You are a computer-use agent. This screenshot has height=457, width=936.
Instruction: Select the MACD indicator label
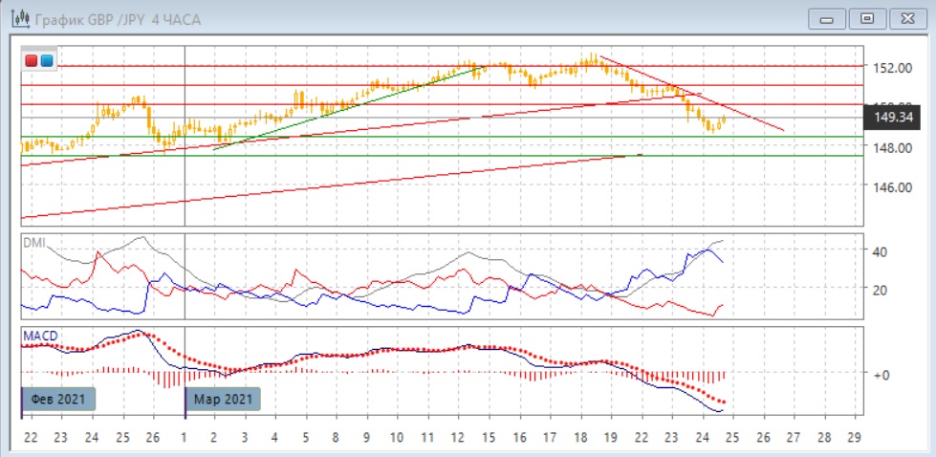(39, 335)
